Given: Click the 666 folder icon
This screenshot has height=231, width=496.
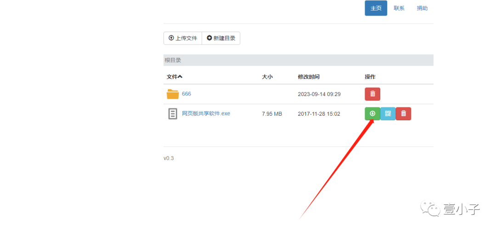Looking at the screenshot, I should click(173, 94).
